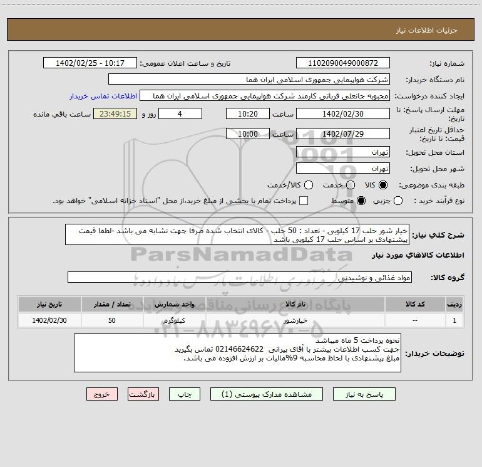The image size is (482, 467).
Task: Open the اطلاعات تماس خریدار link
Action: [103, 96]
